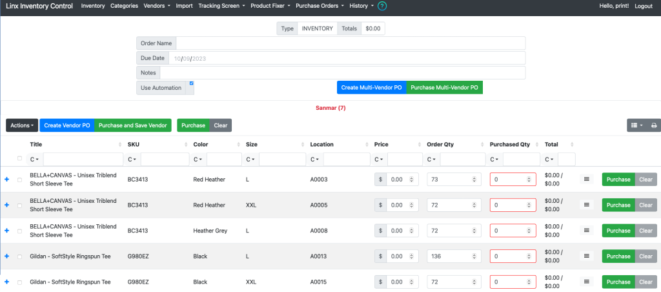The width and height of the screenshot is (661, 292).
Task: Sort by Price column sort arrows
Action: coord(420,144)
